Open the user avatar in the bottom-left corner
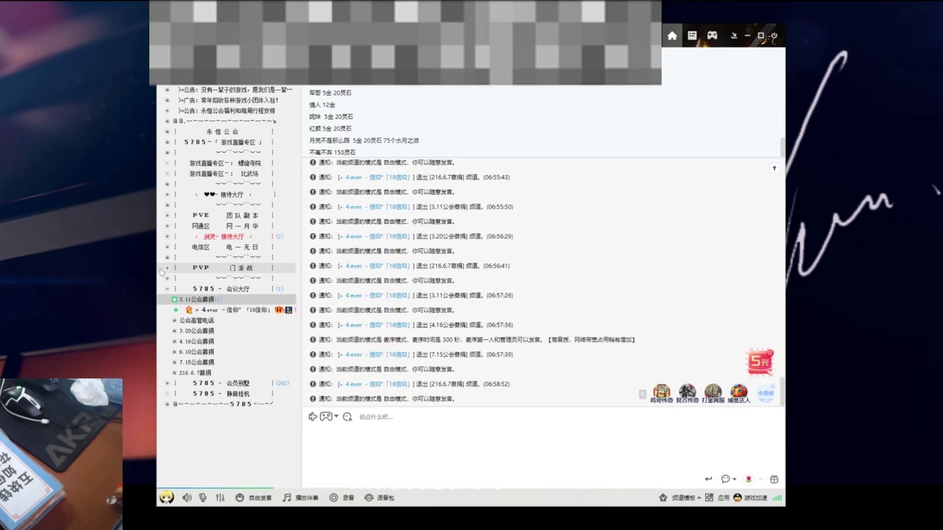The height and width of the screenshot is (530, 943). tap(167, 497)
